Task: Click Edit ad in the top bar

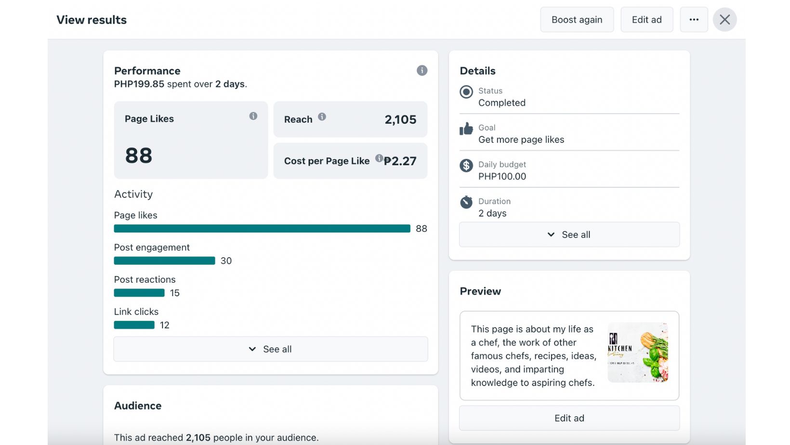Action: [x=646, y=20]
